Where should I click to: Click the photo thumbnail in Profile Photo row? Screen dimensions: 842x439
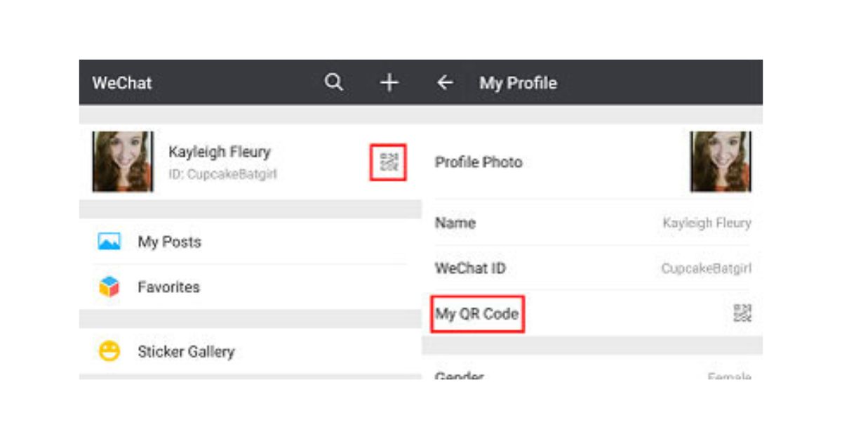coord(721,162)
